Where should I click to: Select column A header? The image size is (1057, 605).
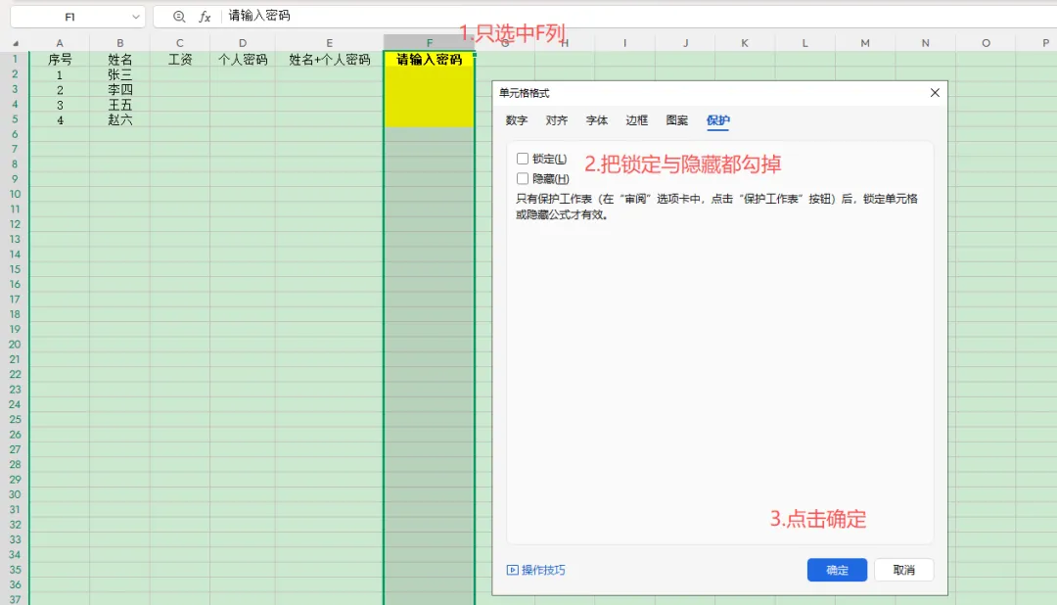pyautogui.click(x=60, y=43)
